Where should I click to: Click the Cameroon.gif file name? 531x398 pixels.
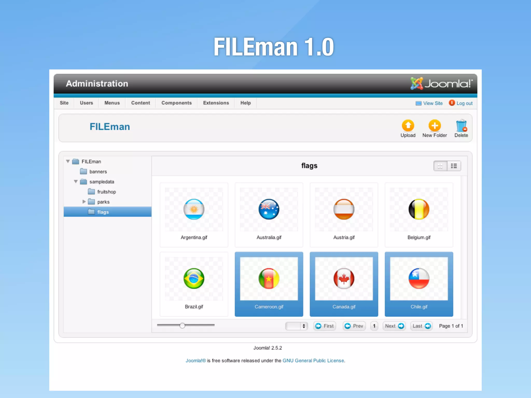(269, 307)
